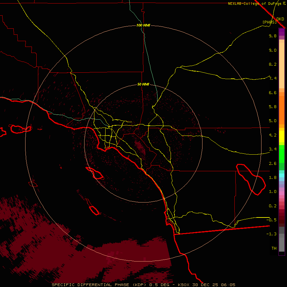
Task: Click the TH legend label
Action: [274, 248]
